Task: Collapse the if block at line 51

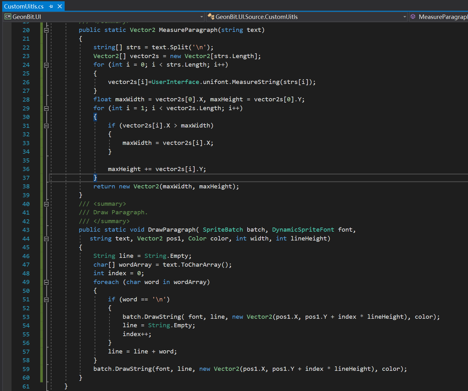Action: [46, 299]
